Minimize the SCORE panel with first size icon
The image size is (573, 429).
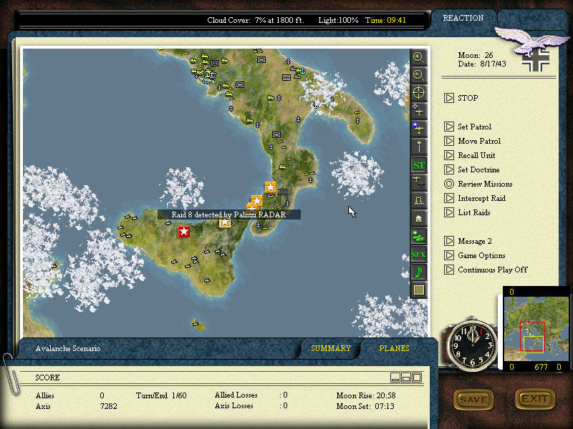[395, 378]
